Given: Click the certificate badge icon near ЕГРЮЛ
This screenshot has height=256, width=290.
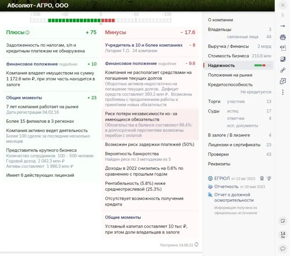Looking at the screenshot, I should coord(262,178).
